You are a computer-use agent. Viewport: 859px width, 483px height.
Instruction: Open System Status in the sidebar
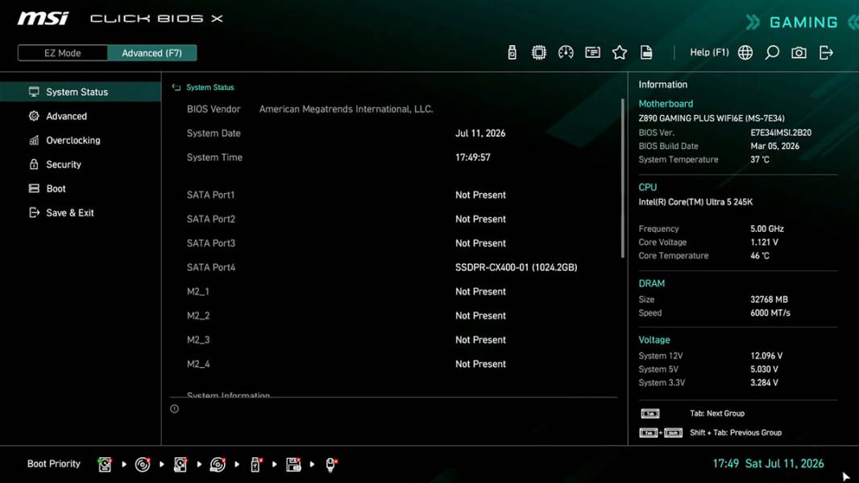tap(81, 92)
